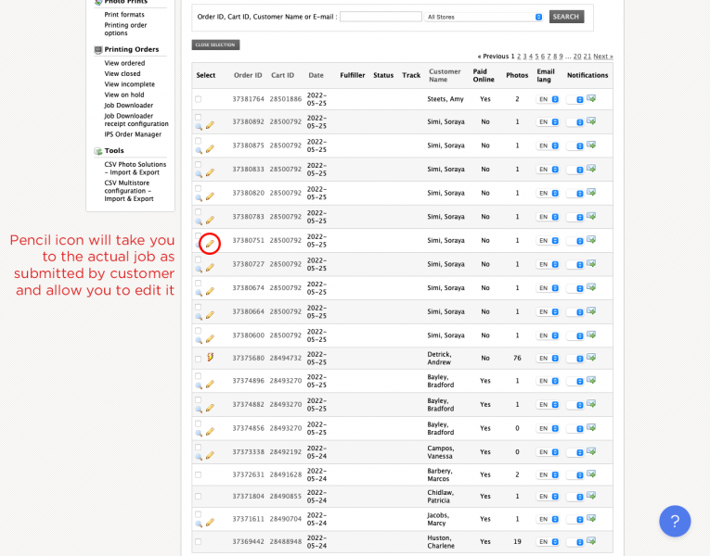Click pencil icon for order 37374856
This screenshot has height=556, width=710.
(x=210, y=432)
